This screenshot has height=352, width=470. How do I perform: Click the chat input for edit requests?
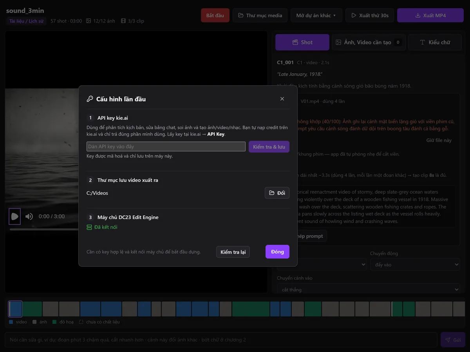coord(221,340)
